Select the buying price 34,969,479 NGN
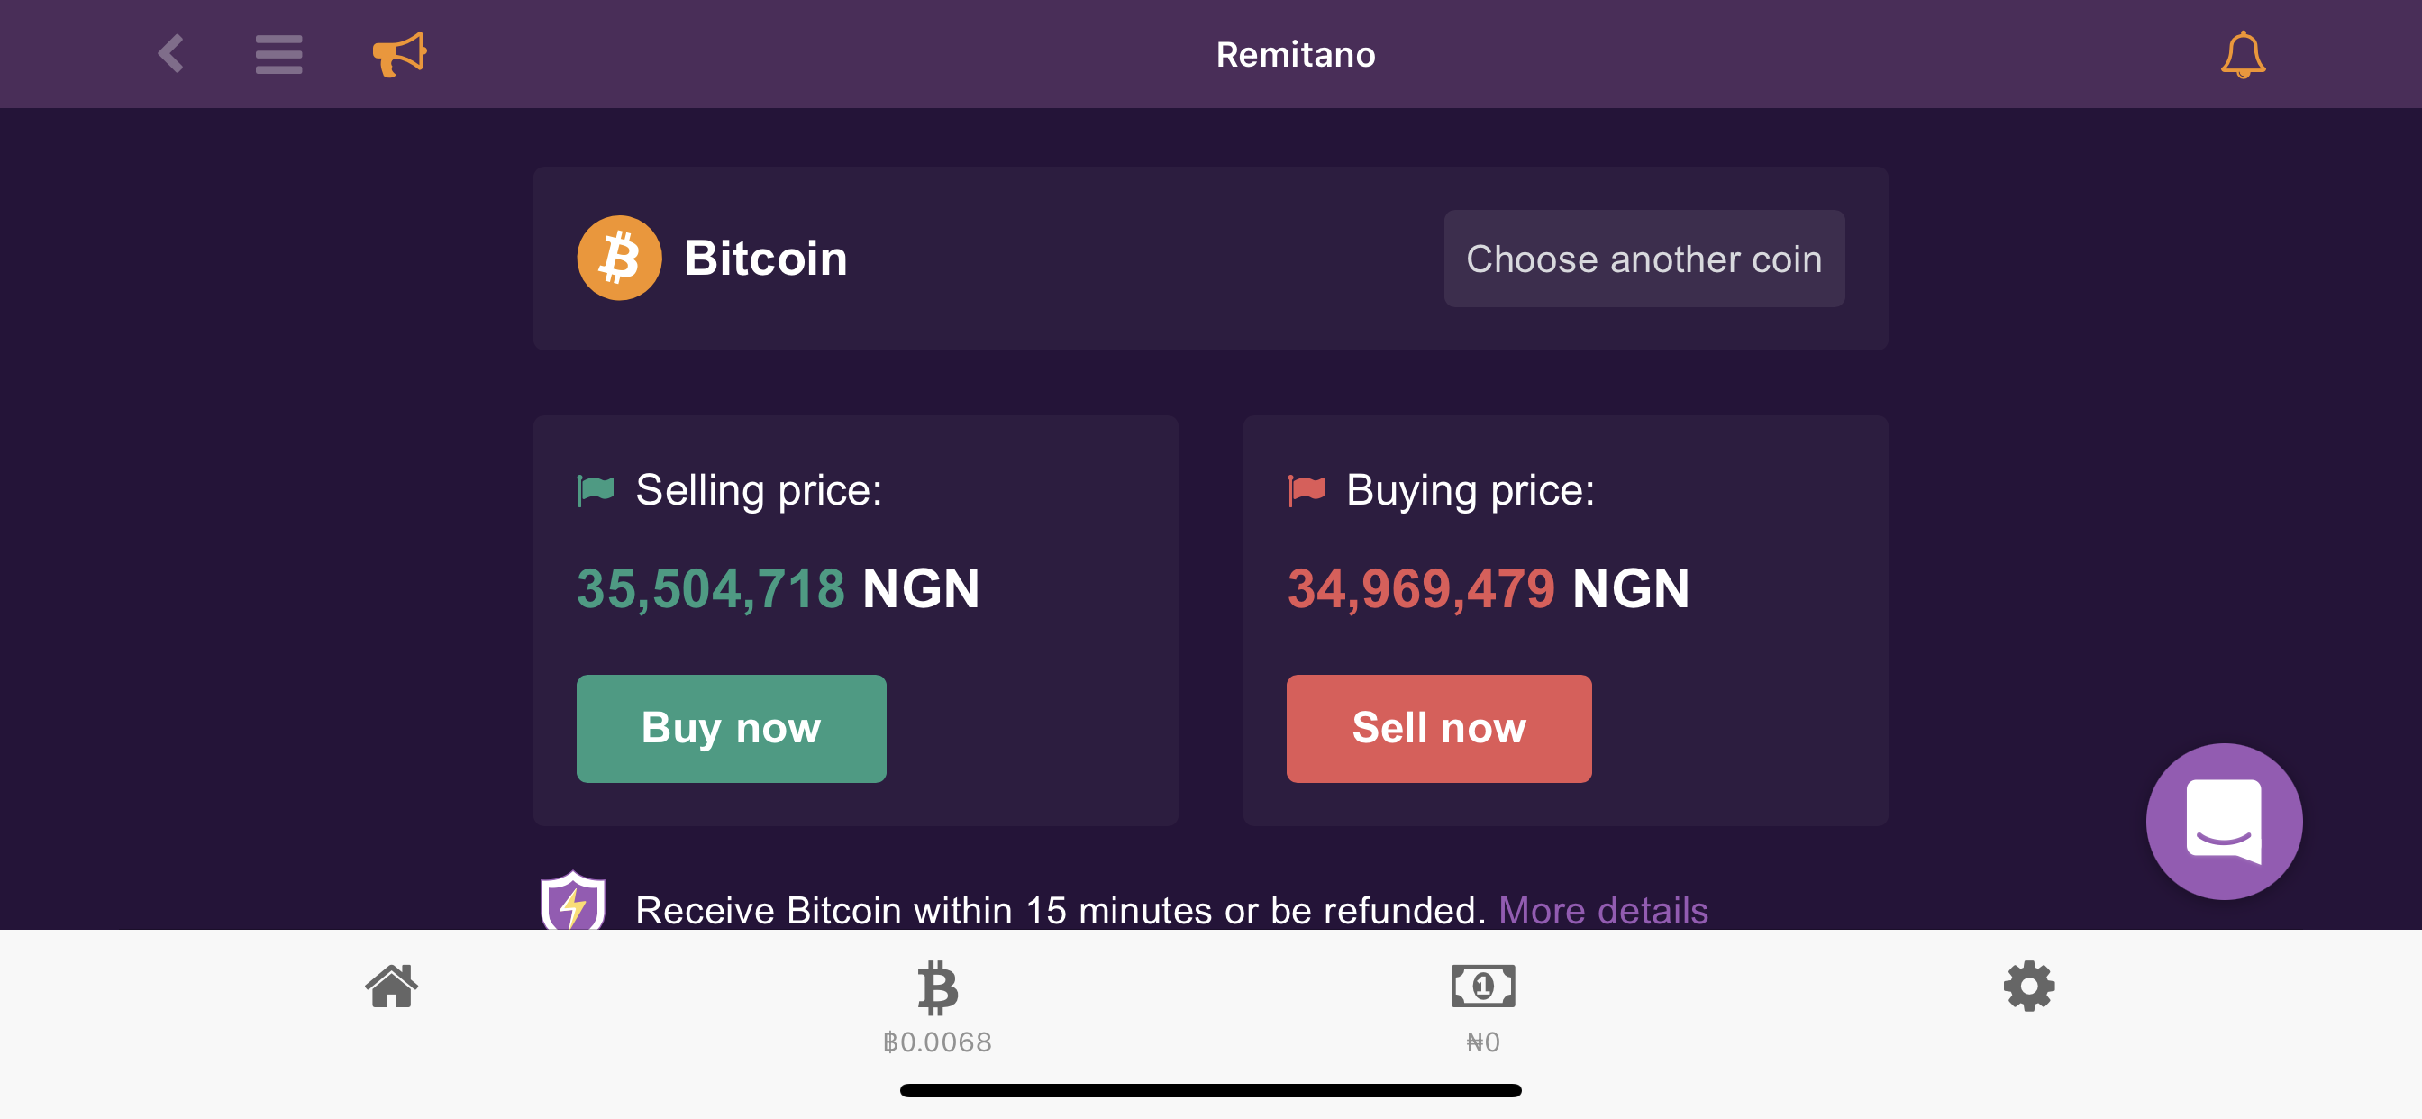 (x=1489, y=587)
